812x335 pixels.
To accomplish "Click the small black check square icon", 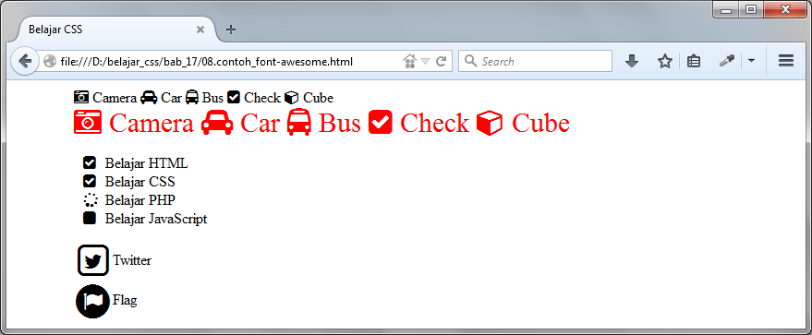I will point(234,97).
